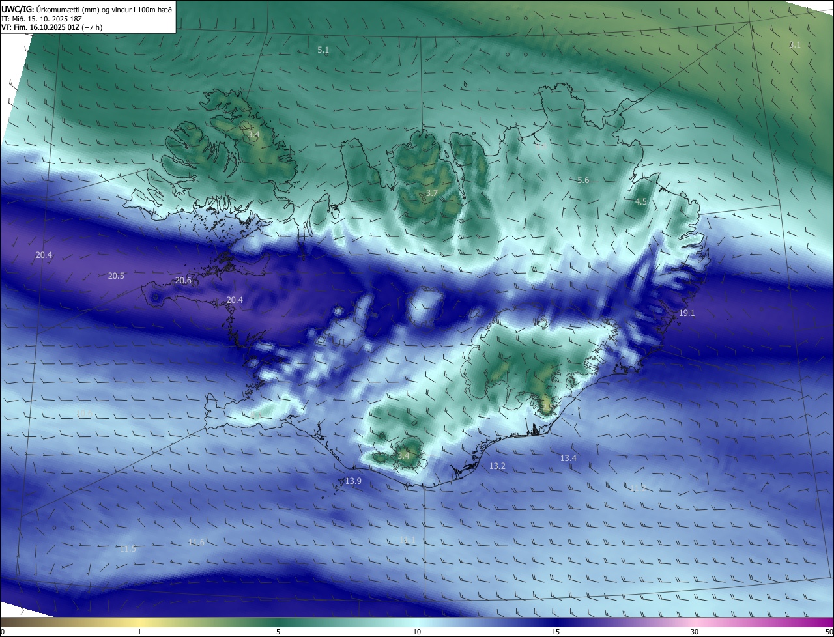
Task: Select the 10 tick on the color scale
Action: [x=417, y=632]
